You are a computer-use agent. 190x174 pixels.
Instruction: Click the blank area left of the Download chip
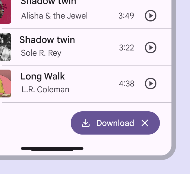point(35,123)
